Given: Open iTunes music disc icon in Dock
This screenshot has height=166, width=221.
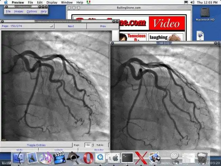Looking at the screenshot, I should [x=46, y=158].
